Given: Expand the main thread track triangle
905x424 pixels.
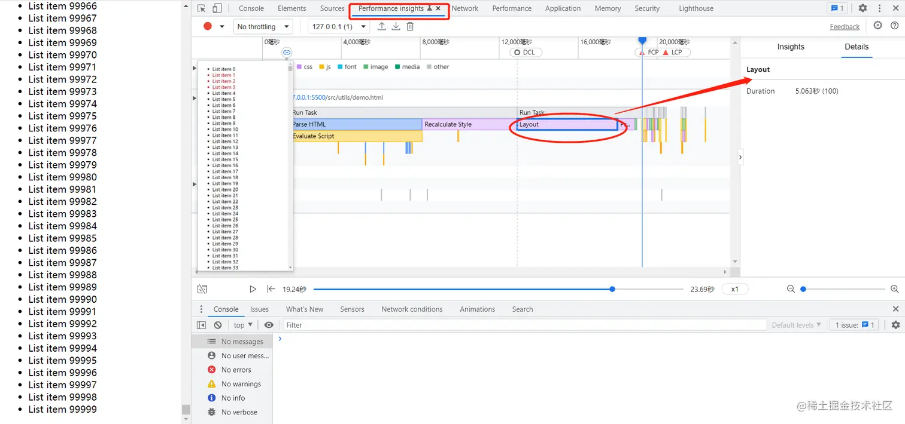Looking at the screenshot, I should pos(194,97).
